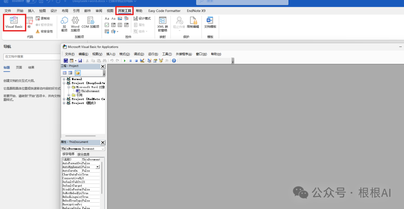Select the AutoSaveOn property row
The image size is (404, 209).
[x=81, y=171]
